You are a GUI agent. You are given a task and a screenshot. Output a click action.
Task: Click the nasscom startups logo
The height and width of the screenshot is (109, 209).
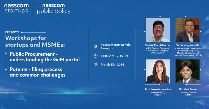click(16, 9)
